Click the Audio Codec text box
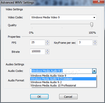105x103 pixels. (61, 71)
